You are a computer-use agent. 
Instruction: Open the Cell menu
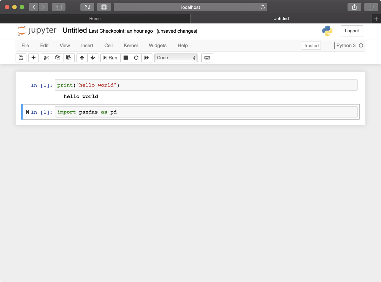point(108,45)
